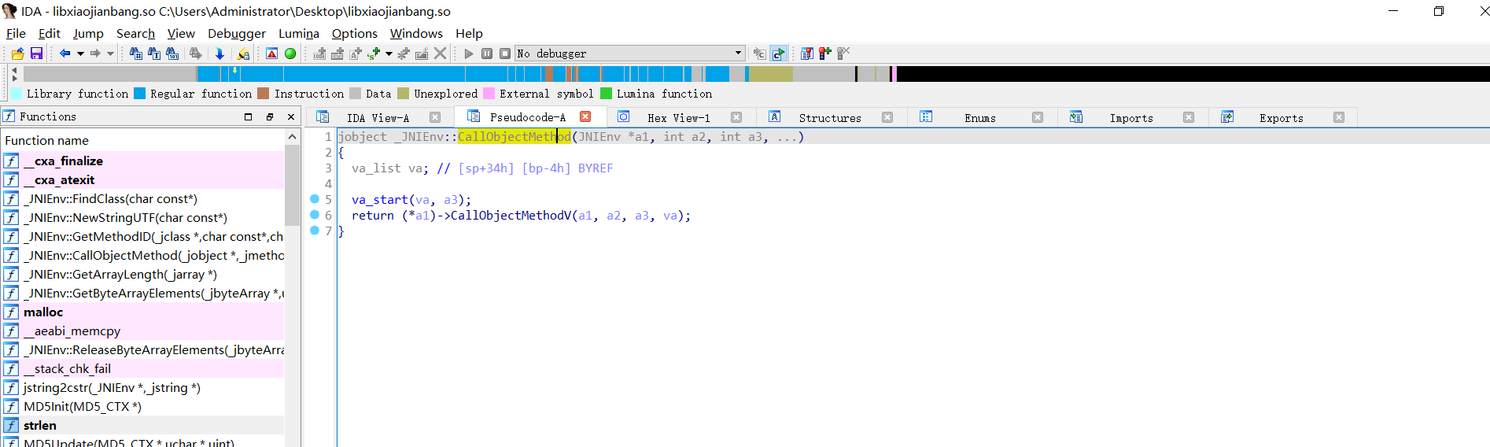Select __cxa_atexit in Functions list

[143, 179]
